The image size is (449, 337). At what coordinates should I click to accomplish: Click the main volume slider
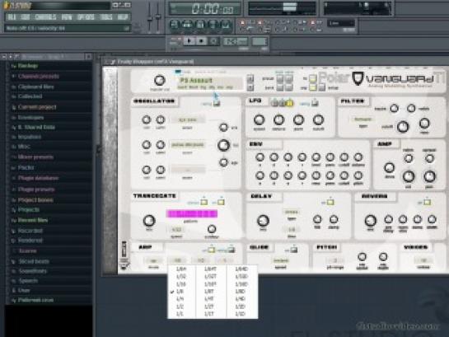149,18
